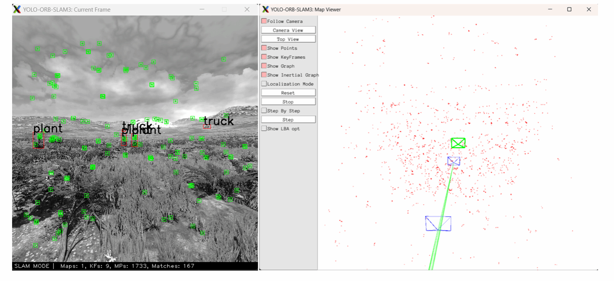Click the large blue keyframe frustum in the map

pyautogui.click(x=438, y=223)
